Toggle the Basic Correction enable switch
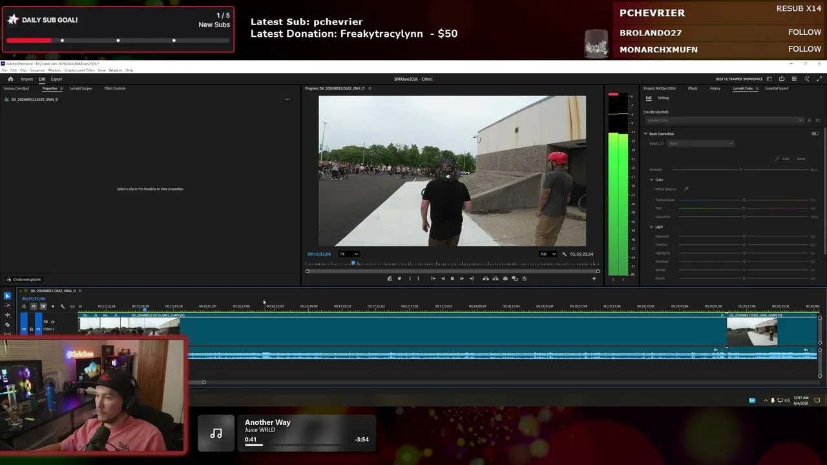This screenshot has height=465, width=827. pos(815,134)
